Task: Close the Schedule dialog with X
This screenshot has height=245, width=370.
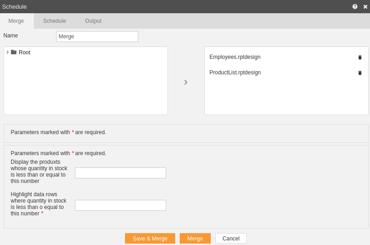Action: click(x=365, y=6)
